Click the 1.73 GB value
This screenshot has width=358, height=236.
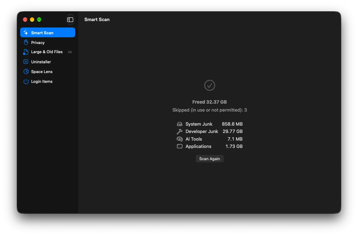[234, 146]
